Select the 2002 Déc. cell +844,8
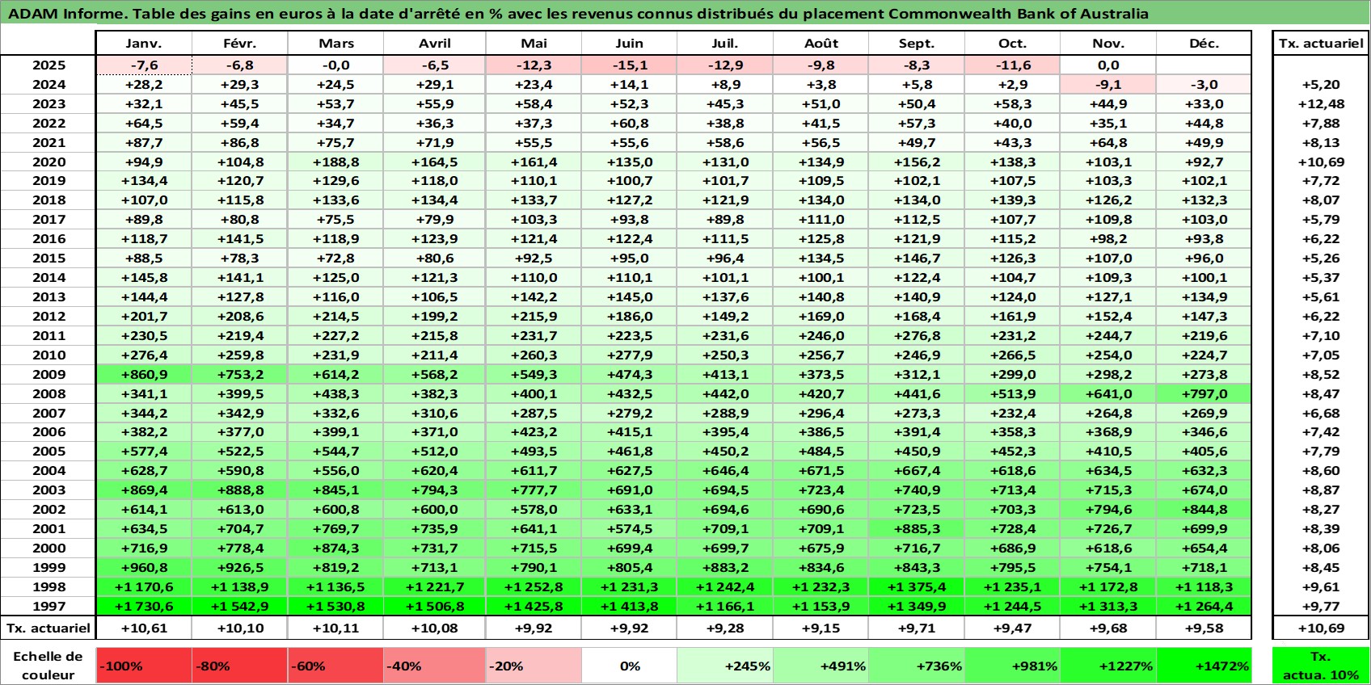1371x685 pixels. pyautogui.click(x=1204, y=509)
